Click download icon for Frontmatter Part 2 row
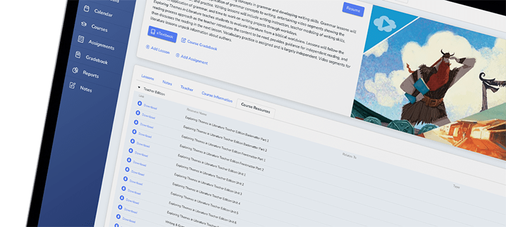 (x=134, y=132)
